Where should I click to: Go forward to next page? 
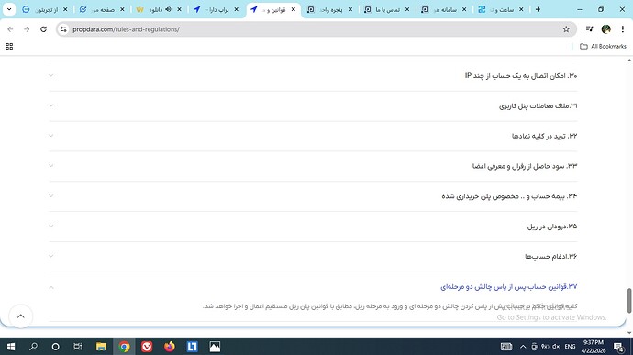[27, 29]
